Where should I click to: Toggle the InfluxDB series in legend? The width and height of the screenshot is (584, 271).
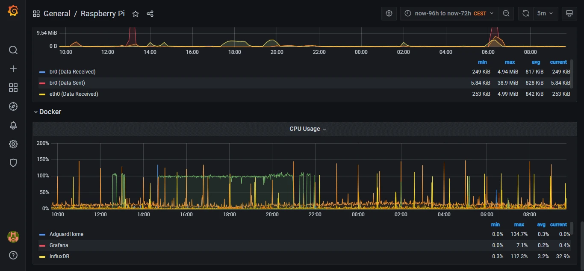click(x=59, y=256)
